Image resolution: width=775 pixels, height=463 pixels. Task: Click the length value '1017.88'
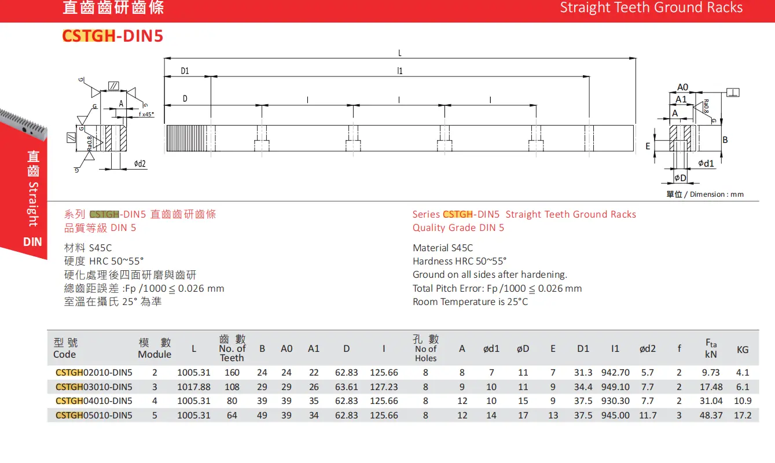(194, 387)
